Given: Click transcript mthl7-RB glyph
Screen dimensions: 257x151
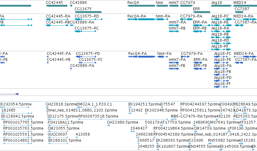Looking at the screenshot, I should (x=174, y=31).
